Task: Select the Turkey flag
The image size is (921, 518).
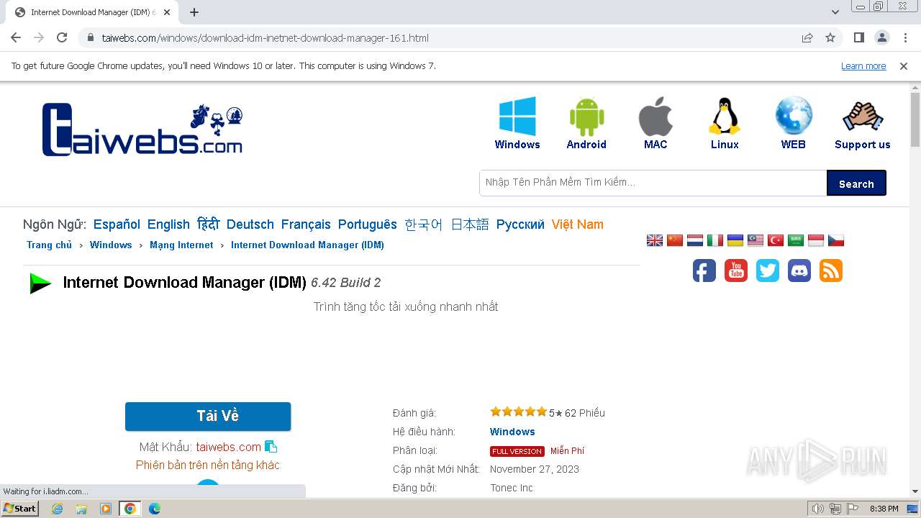Action: click(776, 240)
